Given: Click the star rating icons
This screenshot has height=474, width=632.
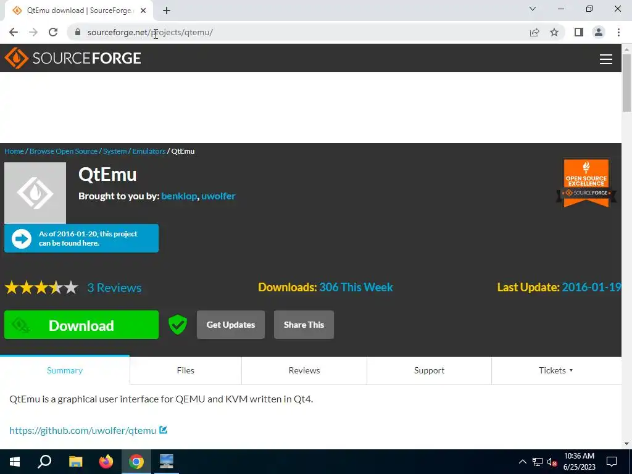Looking at the screenshot, I should (41, 288).
